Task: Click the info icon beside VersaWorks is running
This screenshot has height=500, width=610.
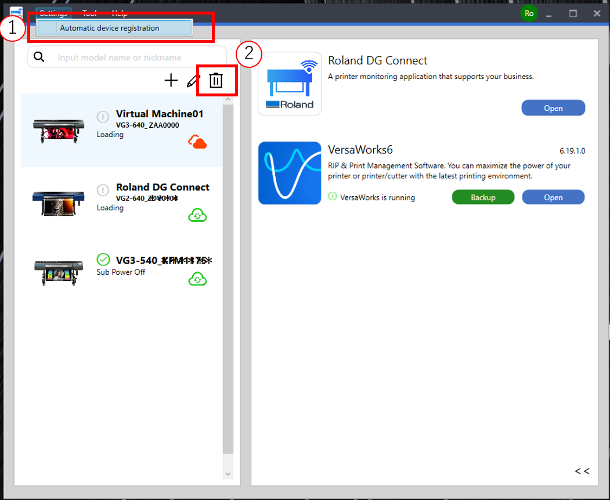Action: pyautogui.click(x=333, y=196)
